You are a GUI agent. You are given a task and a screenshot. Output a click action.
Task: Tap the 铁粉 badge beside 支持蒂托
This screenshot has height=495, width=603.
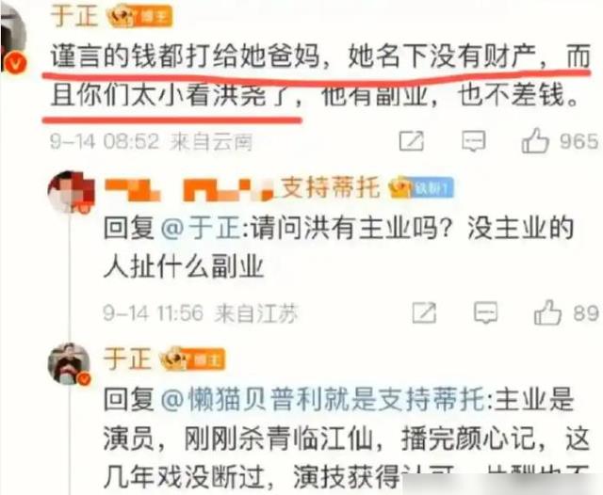tap(422, 188)
